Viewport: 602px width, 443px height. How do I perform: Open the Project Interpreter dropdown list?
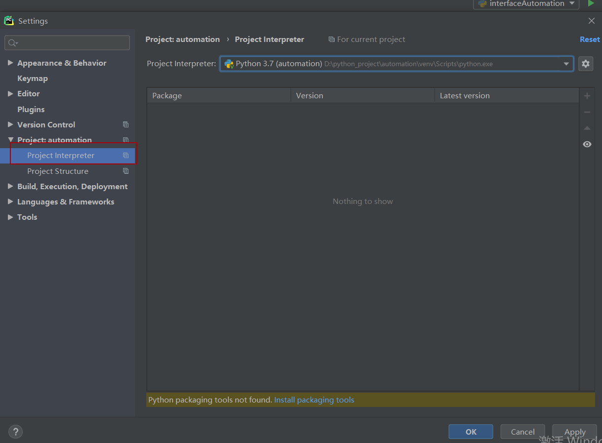coord(566,64)
